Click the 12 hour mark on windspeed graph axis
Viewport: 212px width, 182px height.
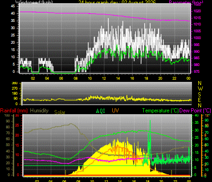coord(104,78)
